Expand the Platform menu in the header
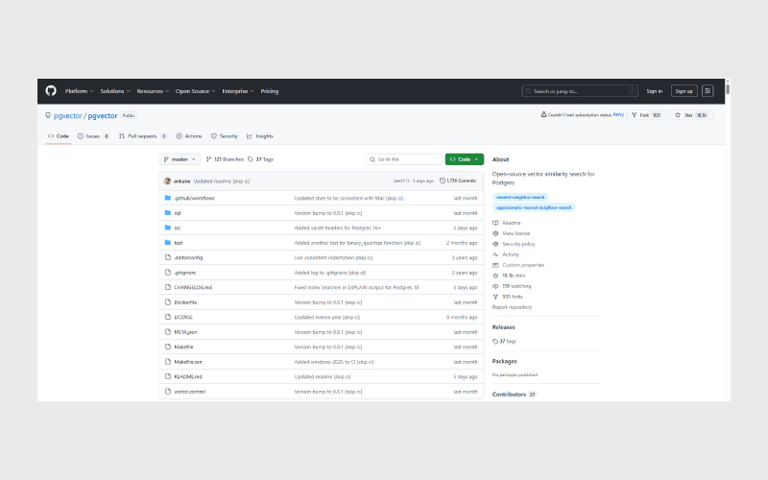 (x=79, y=91)
